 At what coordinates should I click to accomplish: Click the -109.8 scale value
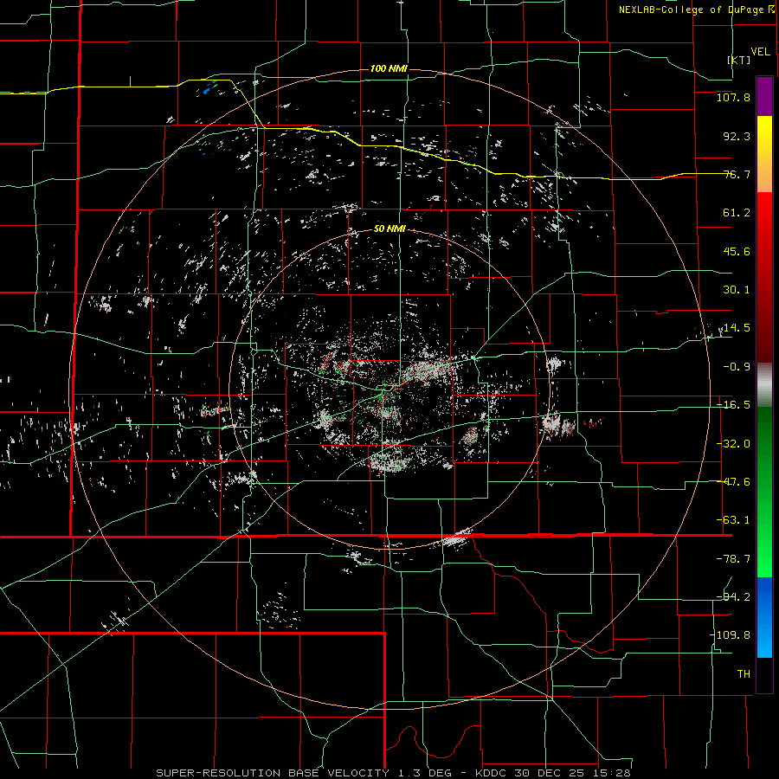(730, 635)
